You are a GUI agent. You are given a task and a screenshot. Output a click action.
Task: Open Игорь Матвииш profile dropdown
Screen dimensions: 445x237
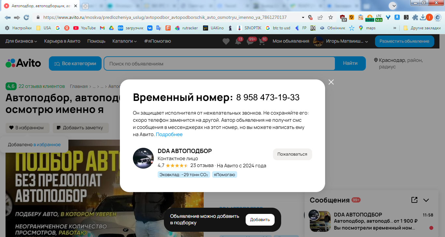340,41
